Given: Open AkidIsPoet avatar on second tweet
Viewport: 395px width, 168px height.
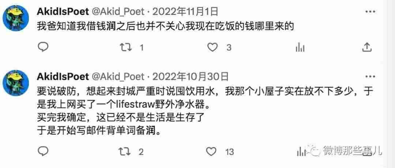Looking at the screenshot, I should tap(16, 83).
